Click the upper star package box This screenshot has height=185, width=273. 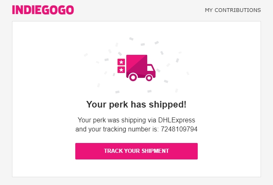[121, 62]
